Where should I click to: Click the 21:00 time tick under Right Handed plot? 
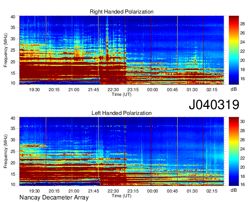74,90
